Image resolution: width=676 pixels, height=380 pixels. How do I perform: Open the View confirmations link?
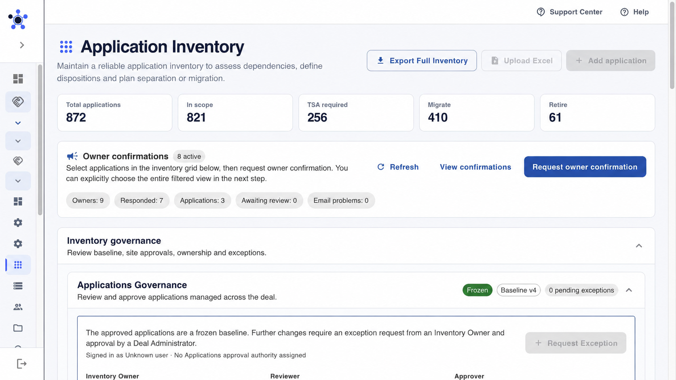pyautogui.click(x=475, y=167)
